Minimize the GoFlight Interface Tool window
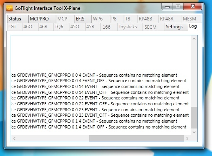Viewport: 212px width, 156px height. pos(167,7)
